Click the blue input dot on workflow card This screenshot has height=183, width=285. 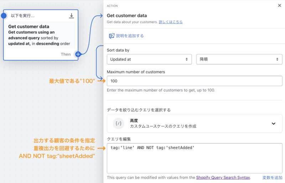point(4,16)
